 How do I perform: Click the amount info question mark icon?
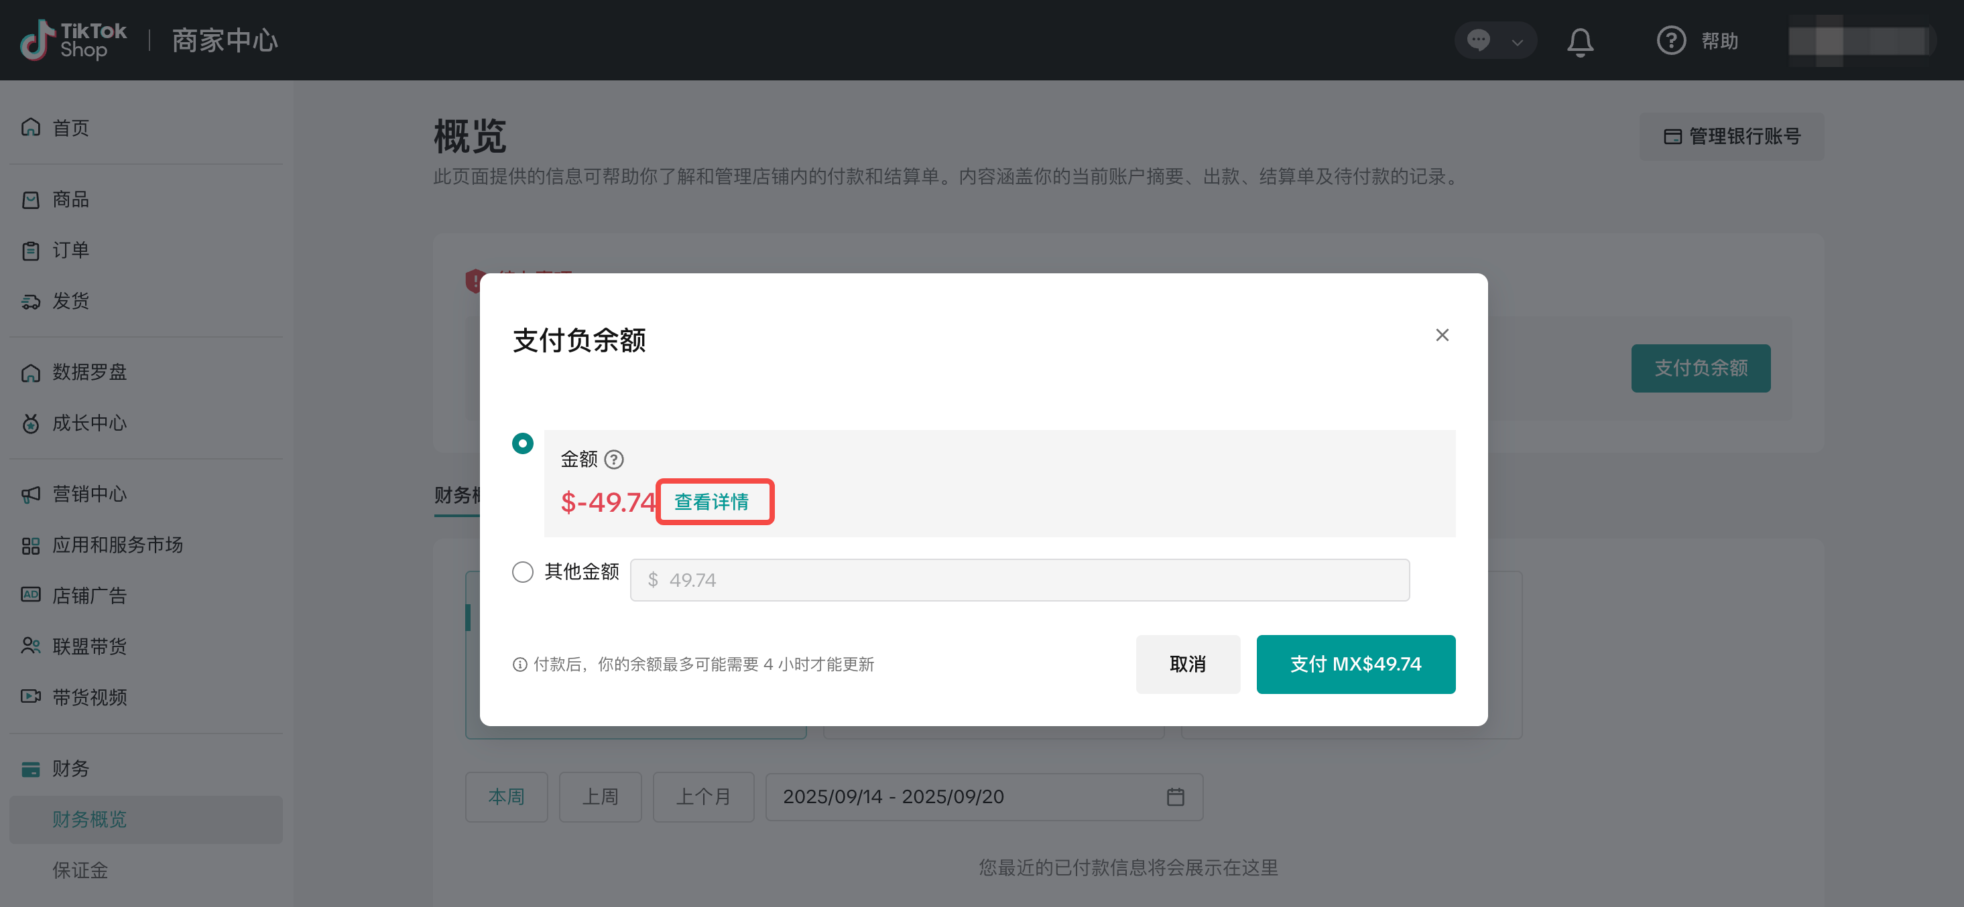(614, 460)
